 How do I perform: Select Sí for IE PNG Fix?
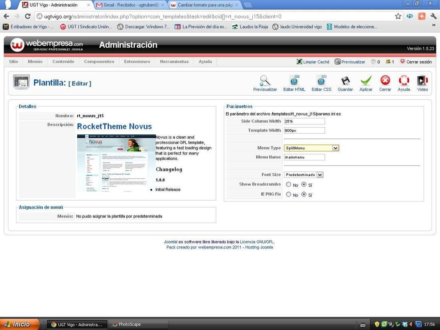coord(304,194)
